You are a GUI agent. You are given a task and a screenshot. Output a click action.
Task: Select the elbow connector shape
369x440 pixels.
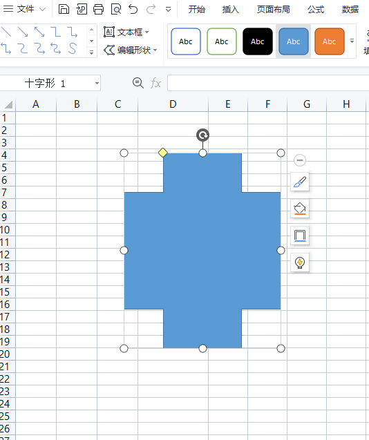click(56, 32)
